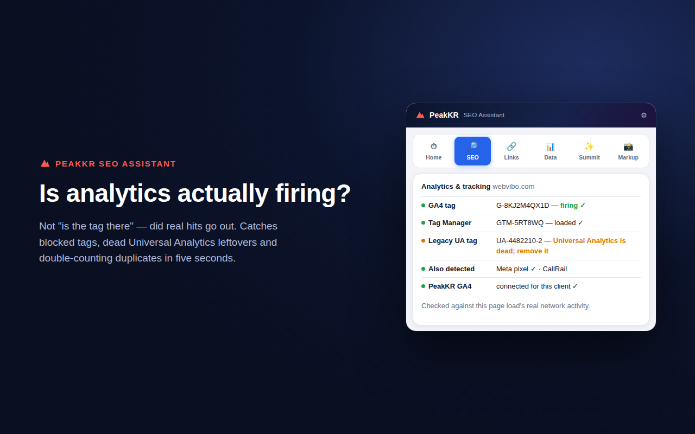Switch to the Markup tab

[628, 151]
